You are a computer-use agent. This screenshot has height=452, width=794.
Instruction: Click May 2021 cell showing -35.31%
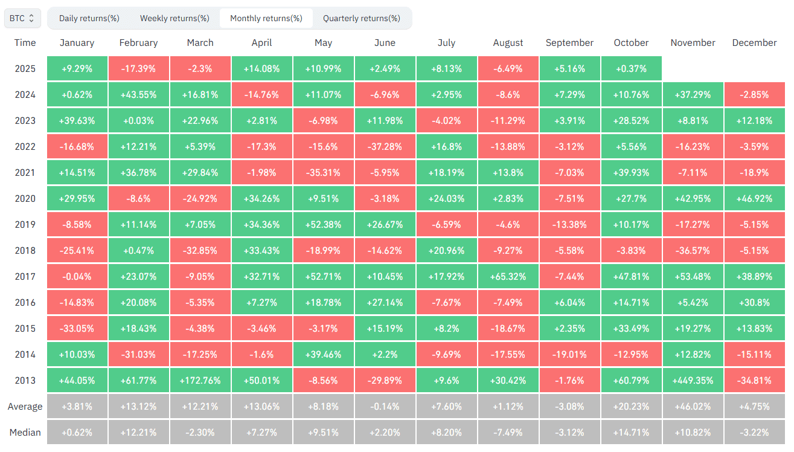[324, 173]
